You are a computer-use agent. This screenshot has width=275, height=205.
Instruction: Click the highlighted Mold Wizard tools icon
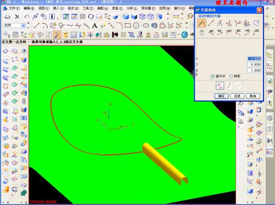(x=57, y=34)
